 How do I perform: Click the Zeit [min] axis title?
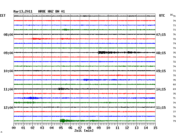click(x=84, y=131)
